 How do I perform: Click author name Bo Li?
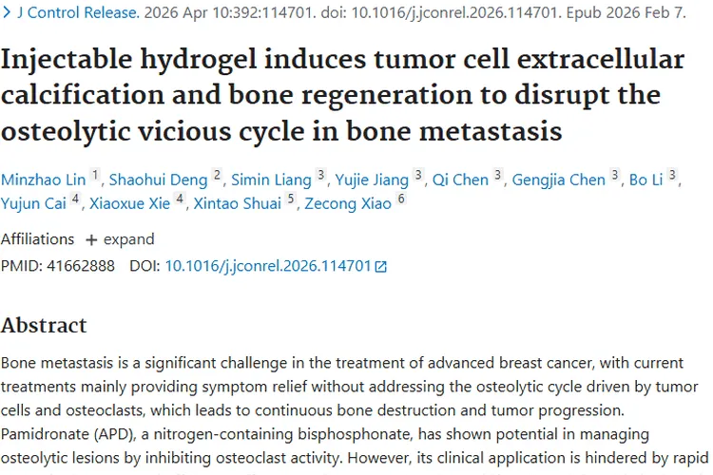click(646, 180)
